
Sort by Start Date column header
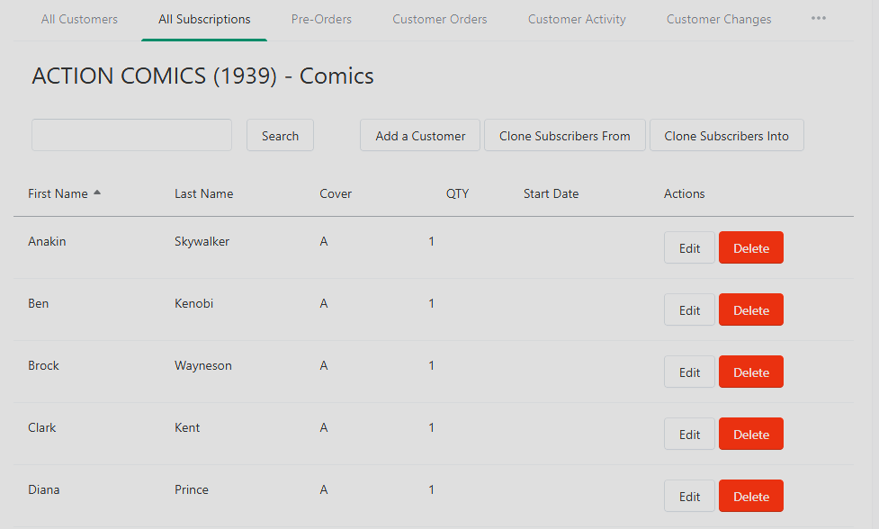tap(551, 194)
